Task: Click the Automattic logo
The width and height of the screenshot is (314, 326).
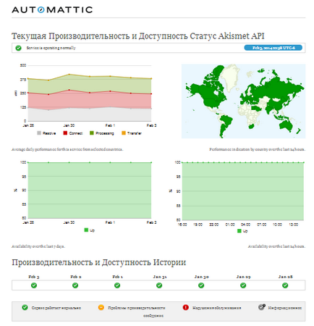Action: [52, 9]
